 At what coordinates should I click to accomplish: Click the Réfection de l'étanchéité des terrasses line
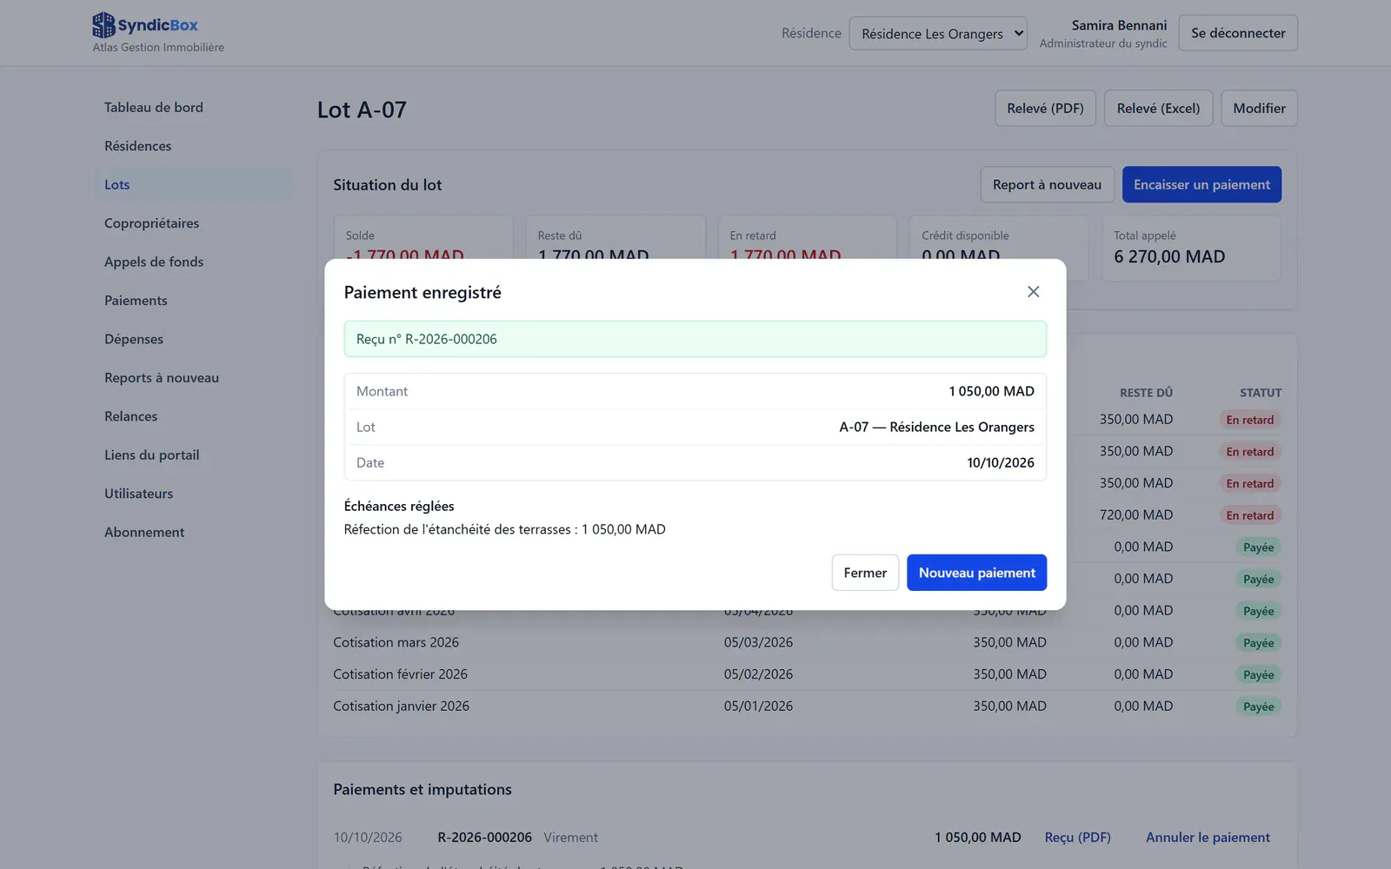[504, 529]
